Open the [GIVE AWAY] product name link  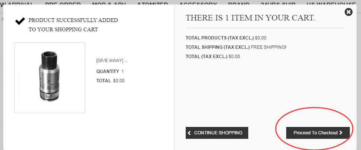coord(112,61)
